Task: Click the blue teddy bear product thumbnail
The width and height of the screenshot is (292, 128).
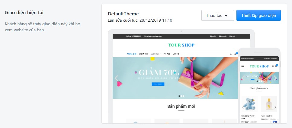Action: coord(249,104)
